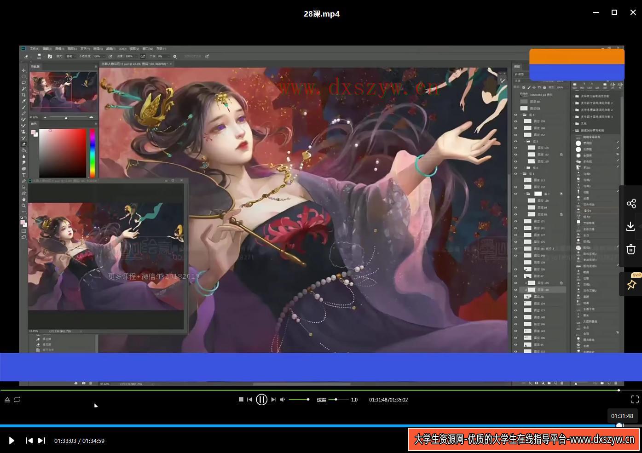Screen dimensions: 642x453
Task: Open the 滤镜(T) menu
Action: click(110, 49)
